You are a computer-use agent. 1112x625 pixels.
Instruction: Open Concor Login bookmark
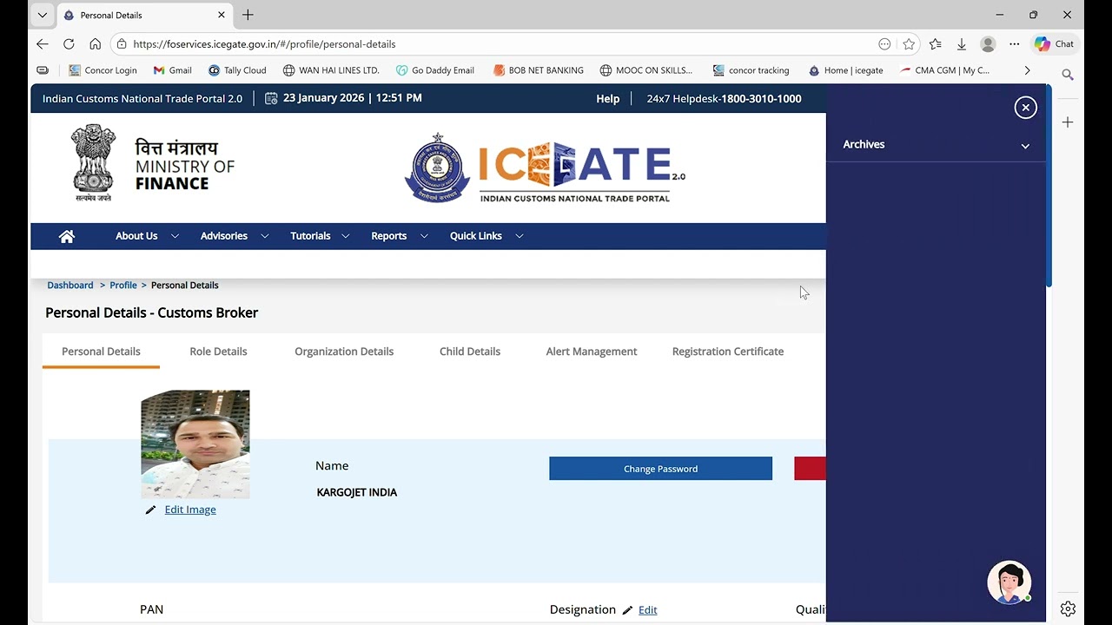coord(103,70)
